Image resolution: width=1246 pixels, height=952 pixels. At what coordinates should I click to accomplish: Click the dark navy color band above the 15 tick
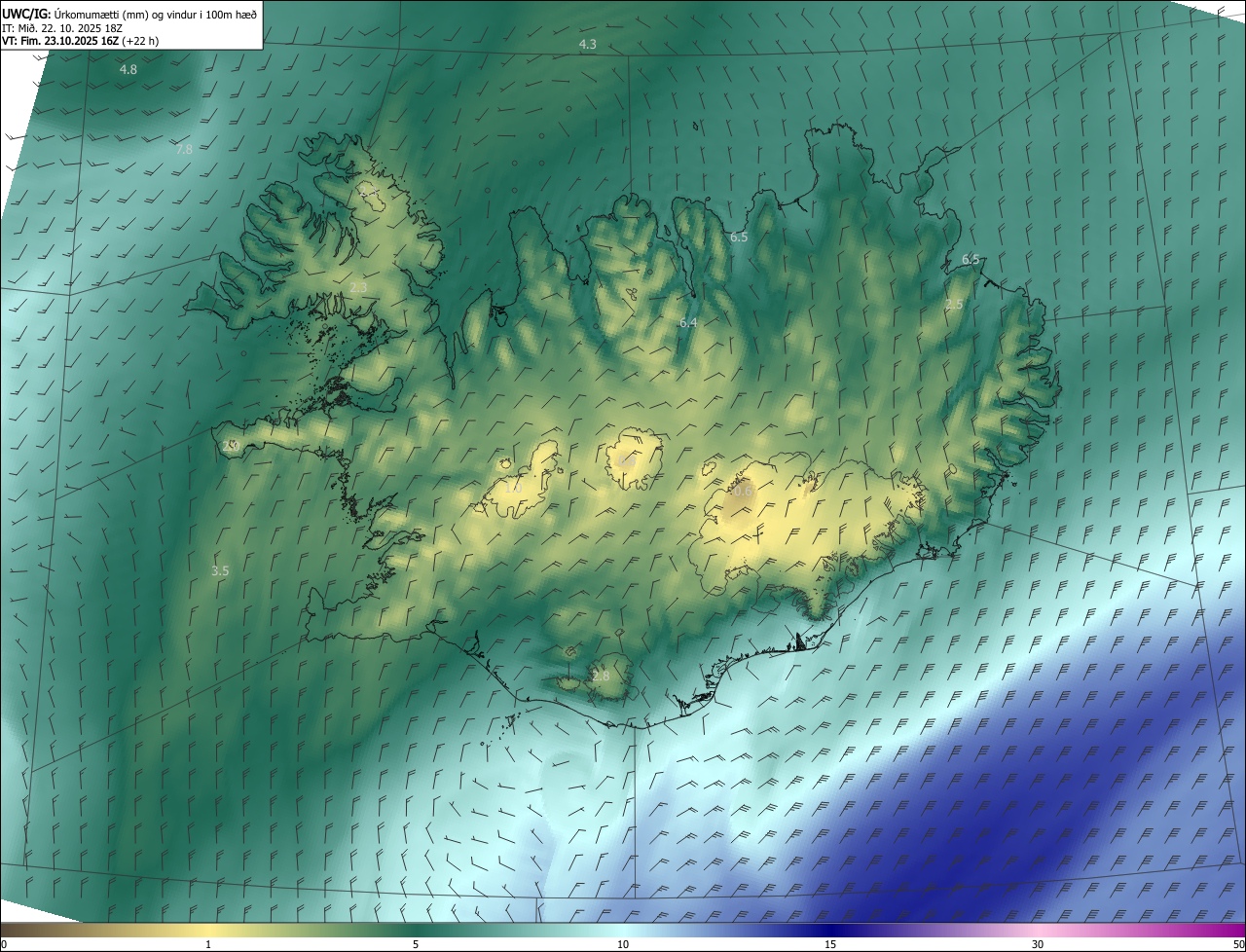click(830, 930)
